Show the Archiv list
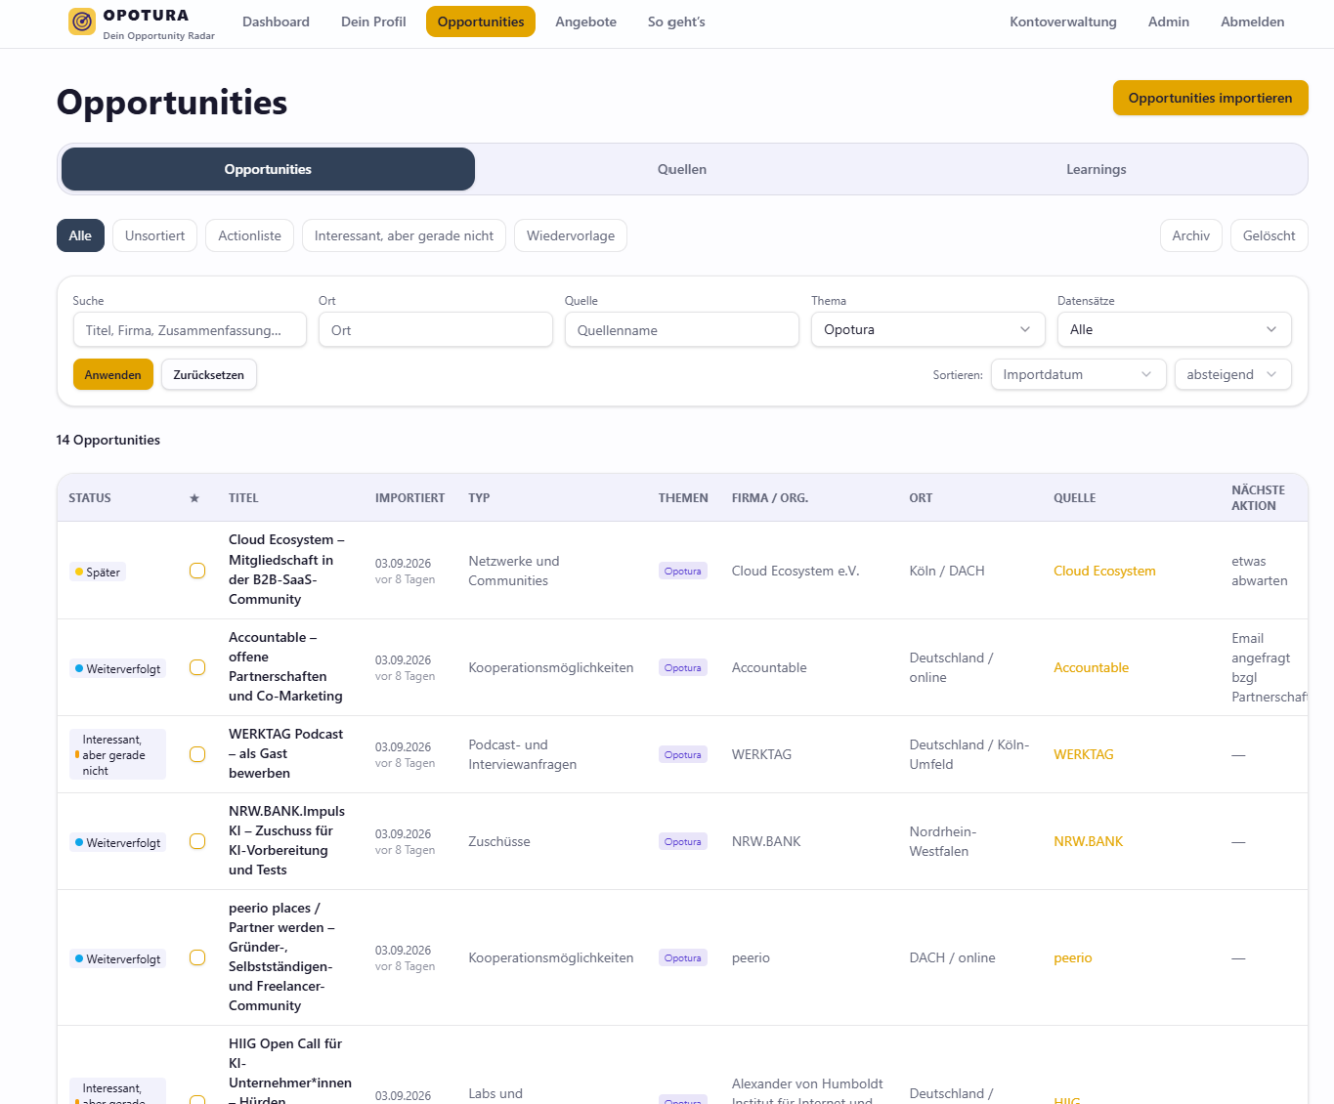 pos(1191,235)
